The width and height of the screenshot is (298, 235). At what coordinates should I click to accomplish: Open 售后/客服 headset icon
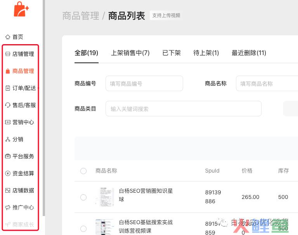pyautogui.click(x=8, y=105)
